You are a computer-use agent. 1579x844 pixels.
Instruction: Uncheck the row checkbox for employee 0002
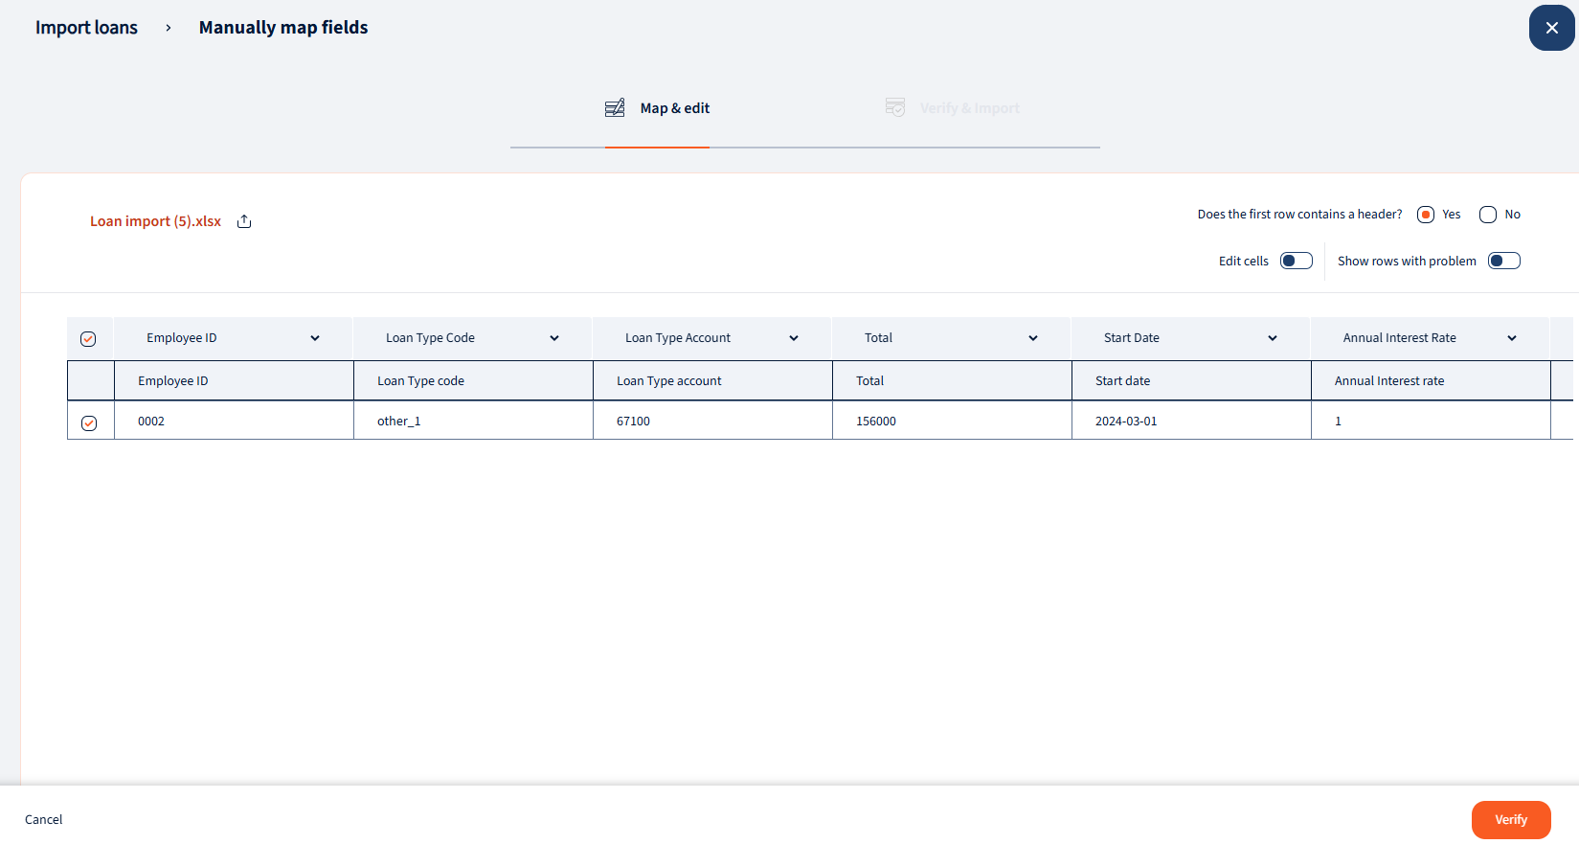pyautogui.click(x=89, y=422)
